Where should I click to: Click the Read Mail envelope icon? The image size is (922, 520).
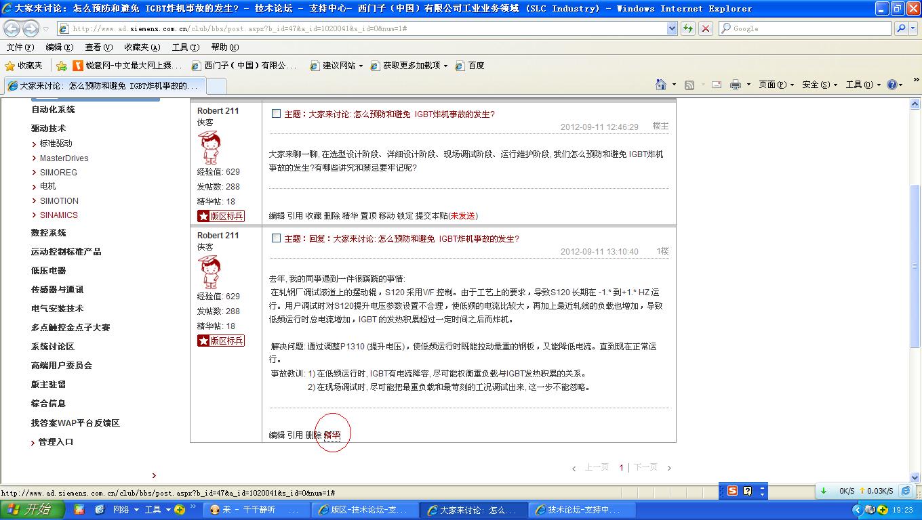pos(716,85)
